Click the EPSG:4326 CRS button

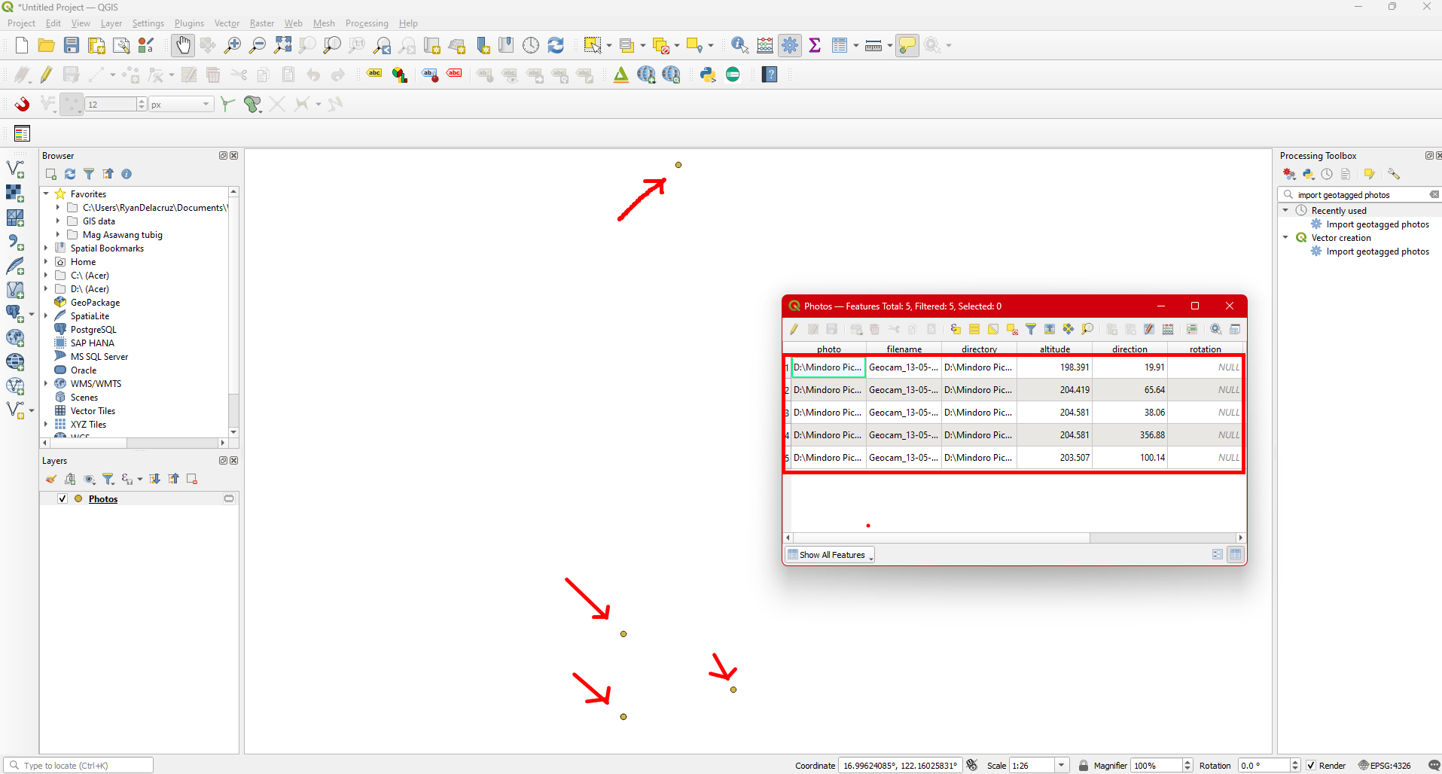point(1384,766)
